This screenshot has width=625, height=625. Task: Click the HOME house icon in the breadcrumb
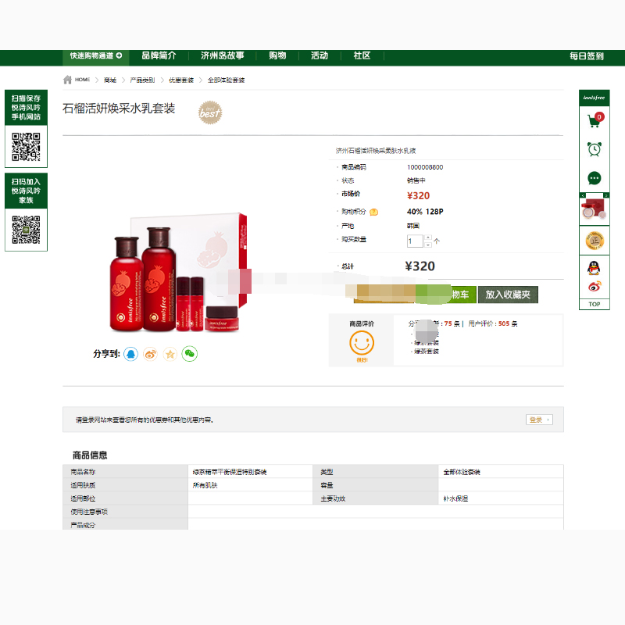coord(67,80)
